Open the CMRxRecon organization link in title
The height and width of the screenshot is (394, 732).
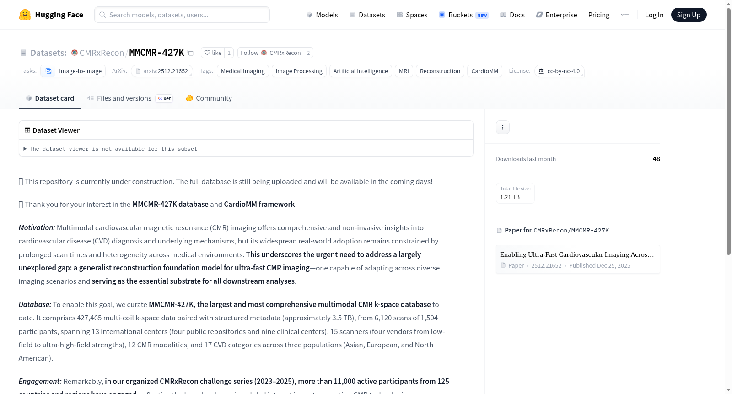point(102,53)
